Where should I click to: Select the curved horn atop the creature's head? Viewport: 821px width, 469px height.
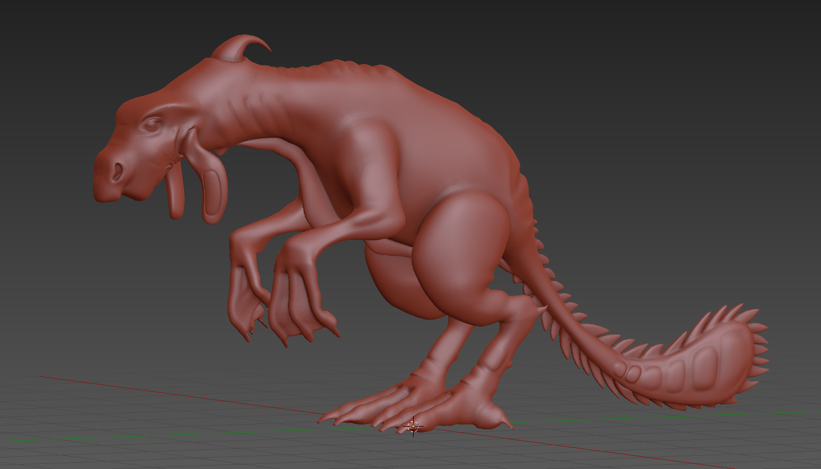240,48
